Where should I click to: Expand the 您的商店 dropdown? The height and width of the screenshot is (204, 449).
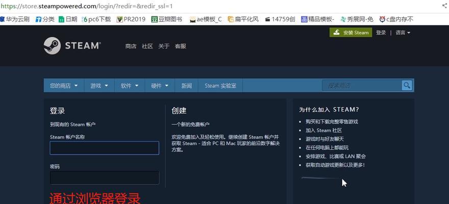click(x=64, y=86)
